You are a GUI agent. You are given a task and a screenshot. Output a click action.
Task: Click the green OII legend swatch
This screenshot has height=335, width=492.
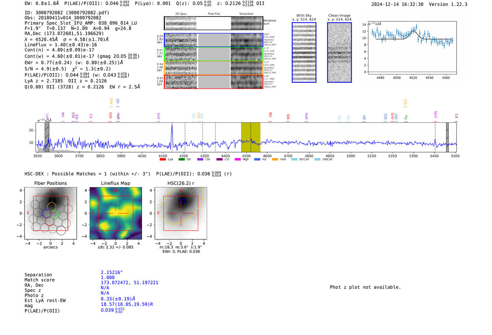[181, 159]
